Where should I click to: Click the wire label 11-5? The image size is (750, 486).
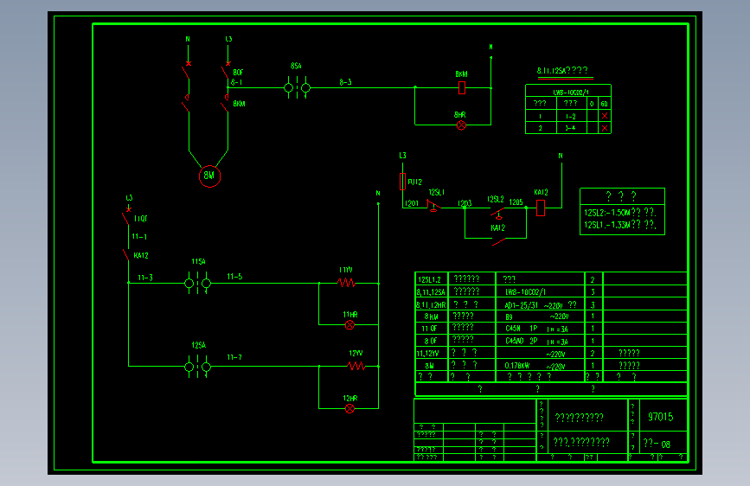point(234,277)
